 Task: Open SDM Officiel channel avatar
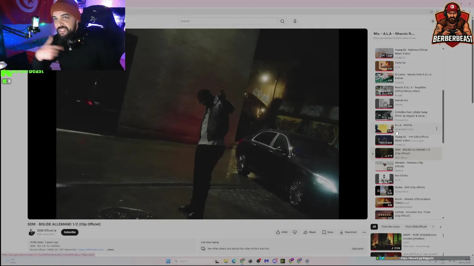31,232
